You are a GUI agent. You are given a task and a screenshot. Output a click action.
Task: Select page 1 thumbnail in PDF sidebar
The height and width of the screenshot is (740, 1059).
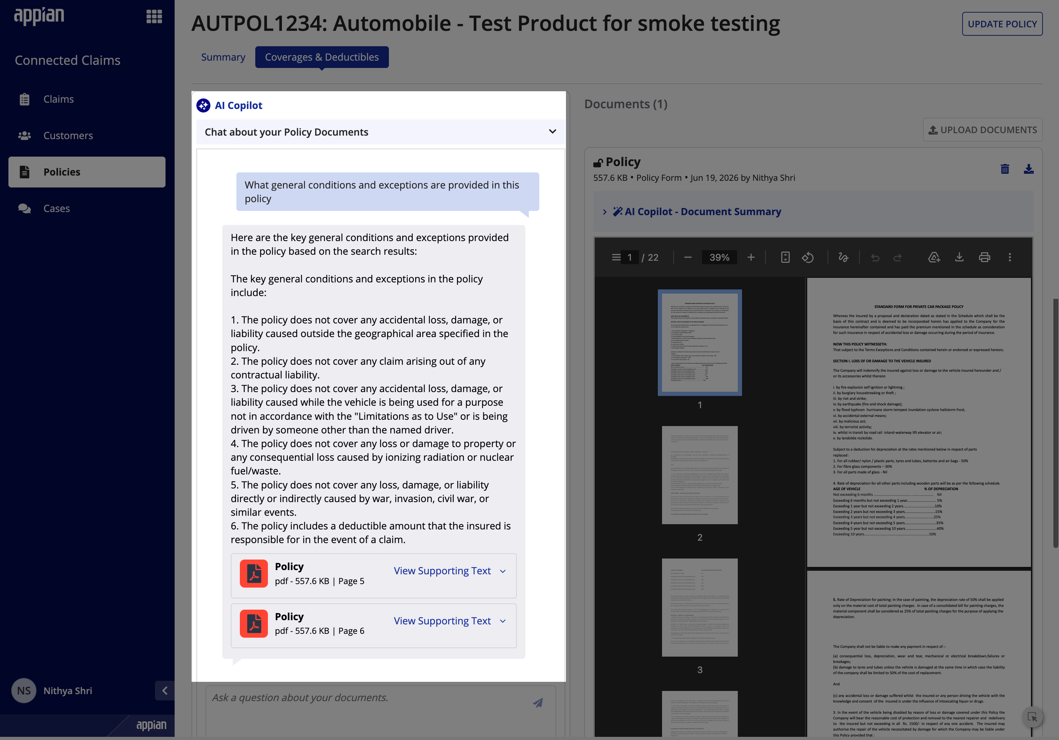(700, 342)
